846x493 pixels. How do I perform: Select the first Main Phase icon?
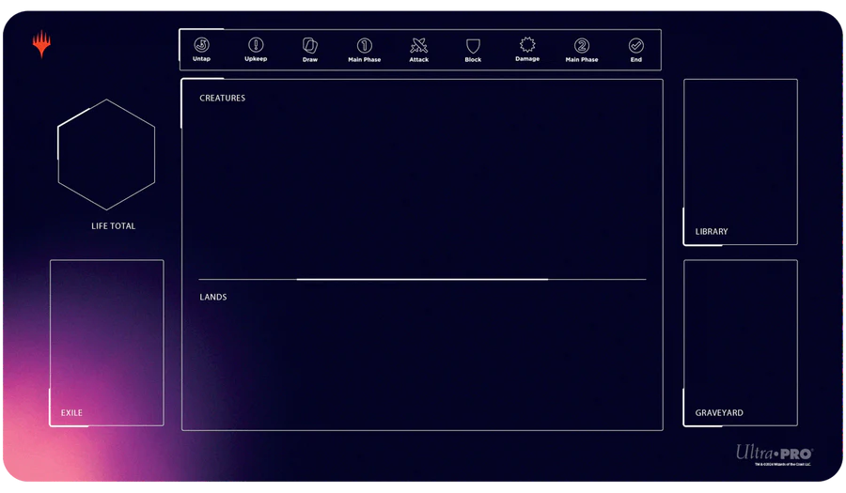coord(365,45)
